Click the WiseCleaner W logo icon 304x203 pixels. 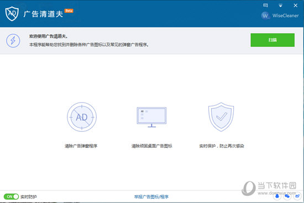(x=265, y=15)
